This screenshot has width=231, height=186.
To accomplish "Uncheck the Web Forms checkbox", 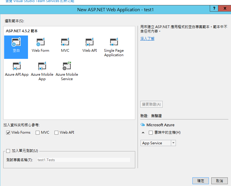I will point(8,132).
